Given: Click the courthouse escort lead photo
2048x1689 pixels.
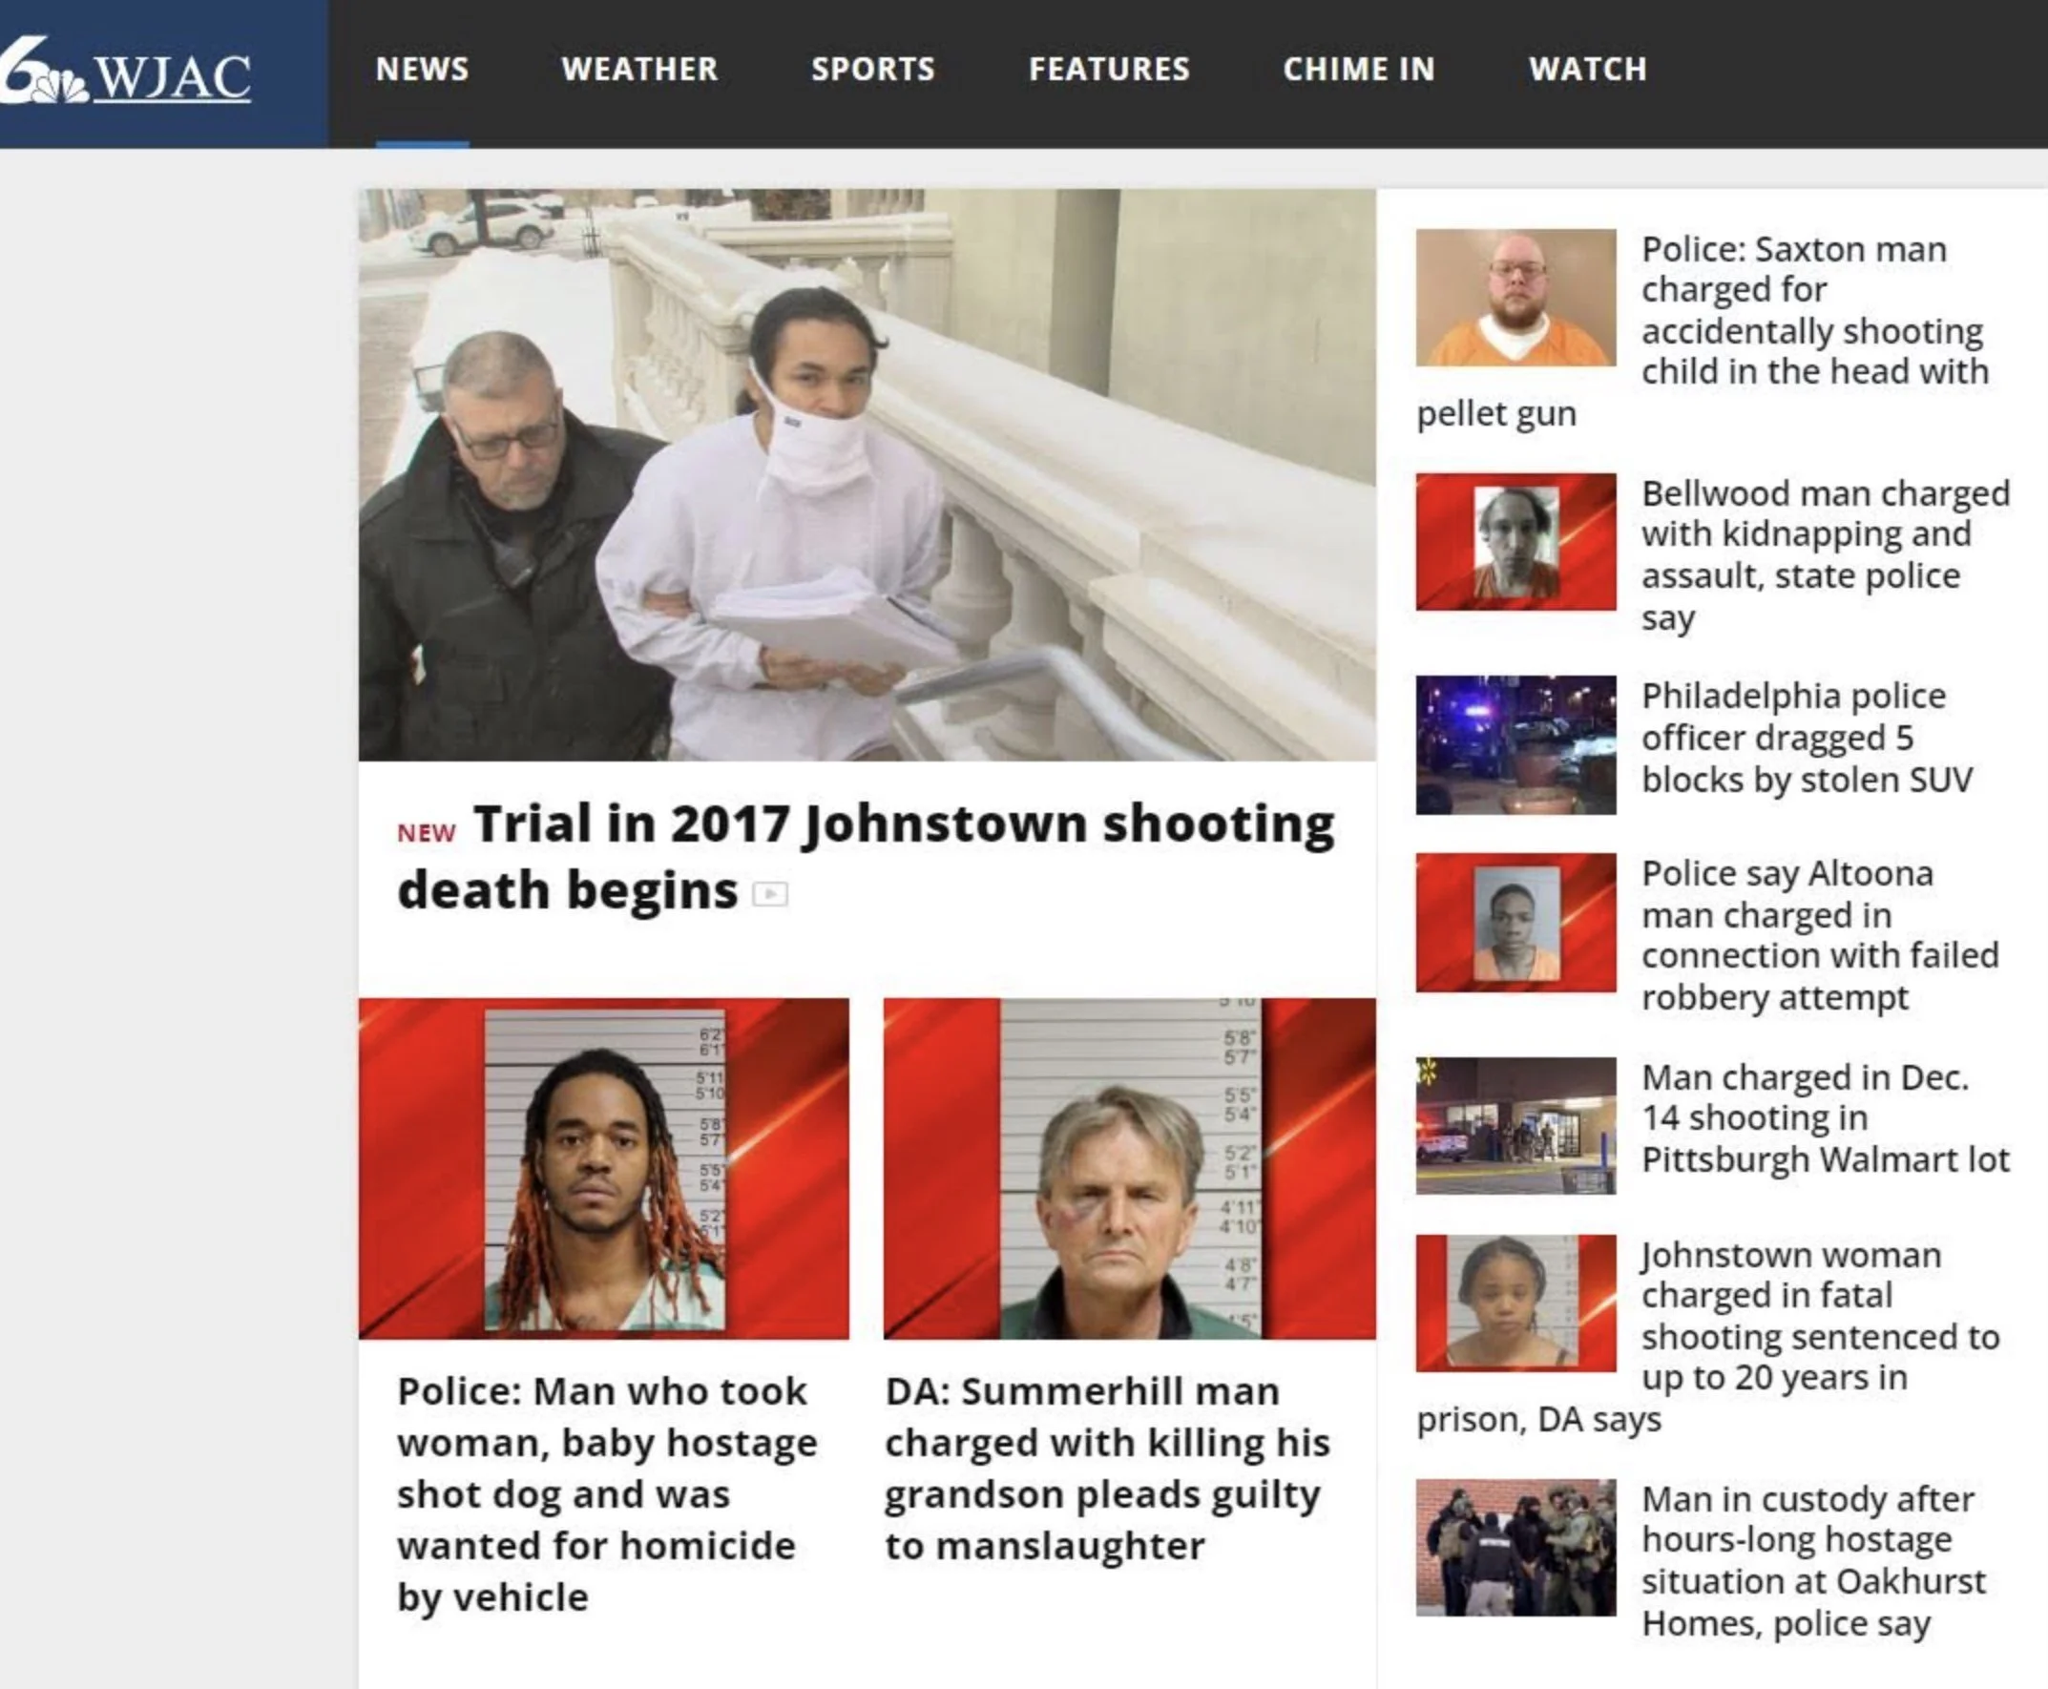Looking at the screenshot, I should click(867, 475).
